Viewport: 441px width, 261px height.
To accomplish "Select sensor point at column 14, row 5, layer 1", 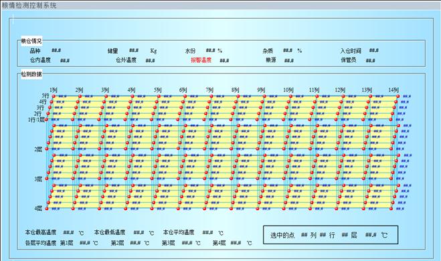I will point(398,96).
